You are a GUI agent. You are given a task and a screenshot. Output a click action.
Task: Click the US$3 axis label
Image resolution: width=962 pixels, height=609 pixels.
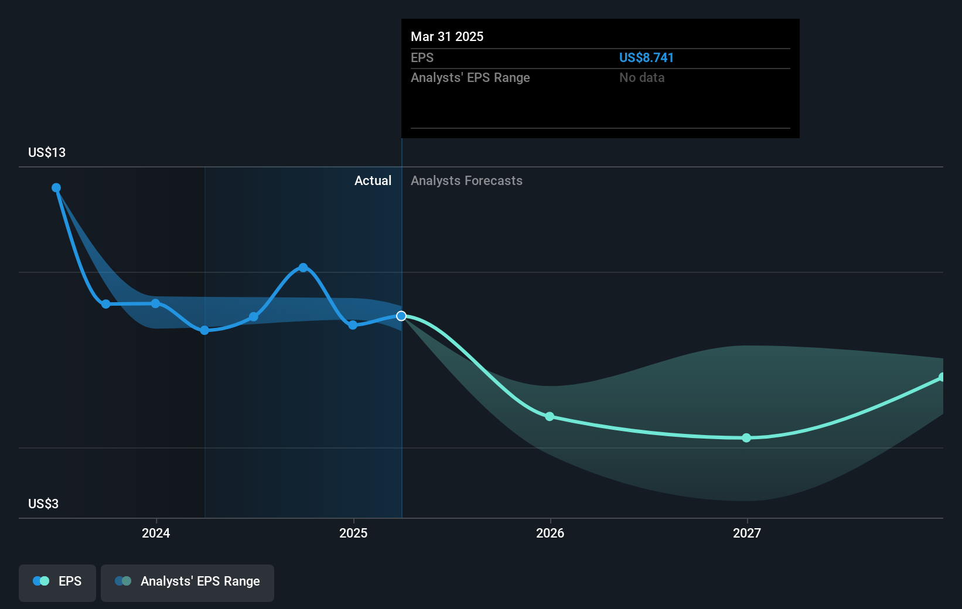click(43, 504)
